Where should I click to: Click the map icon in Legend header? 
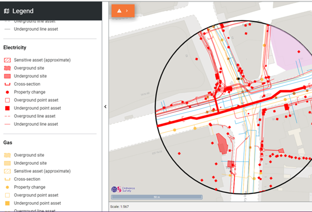[6, 11]
